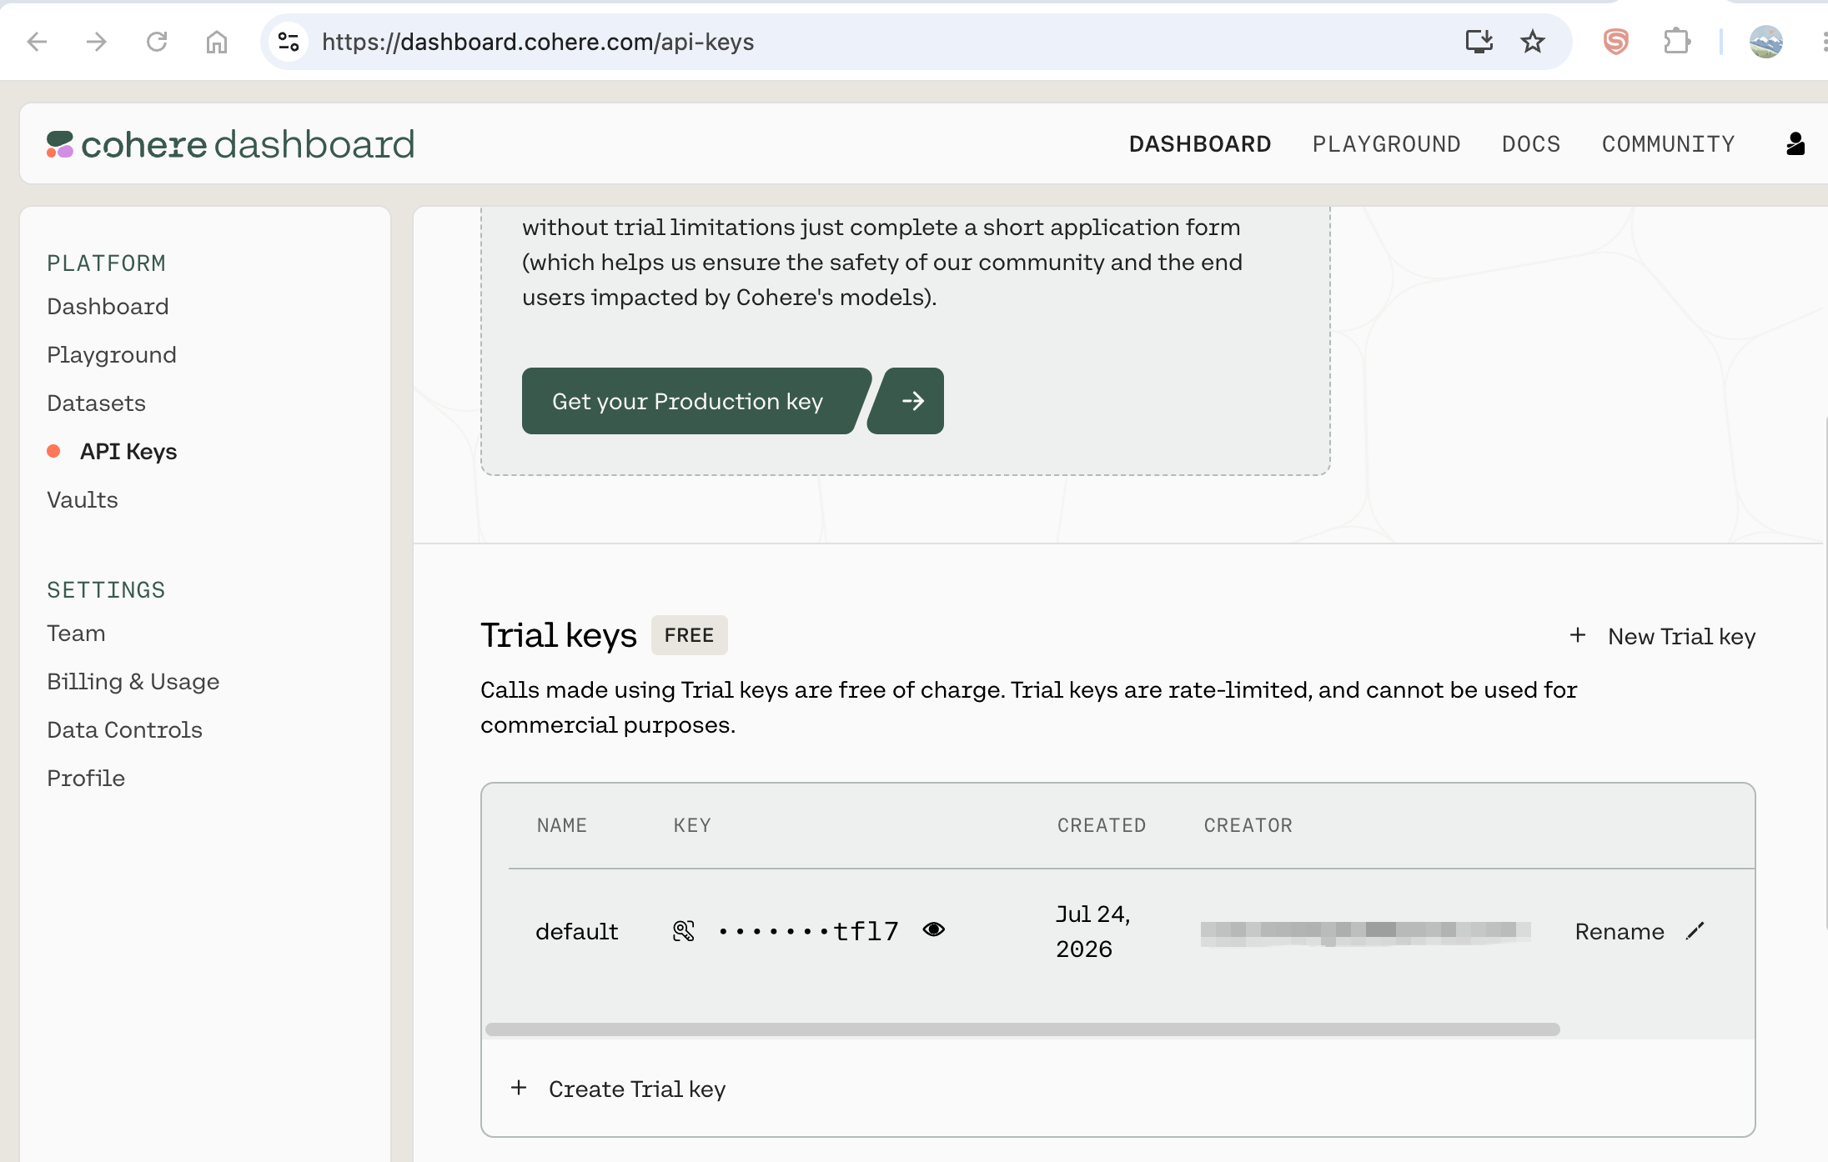Open the DOCS top navigation item
Viewport: 1828px width, 1162px height.
click(1531, 144)
